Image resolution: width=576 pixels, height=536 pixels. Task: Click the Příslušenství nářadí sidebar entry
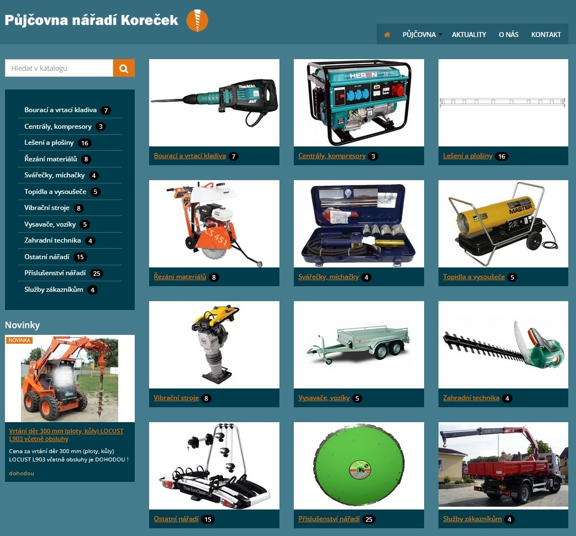[x=55, y=273]
